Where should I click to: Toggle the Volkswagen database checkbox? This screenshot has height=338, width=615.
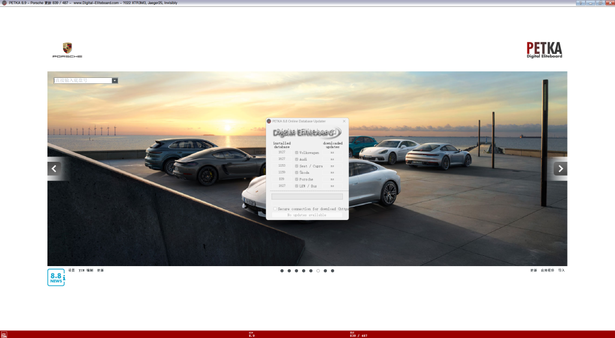(x=297, y=153)
